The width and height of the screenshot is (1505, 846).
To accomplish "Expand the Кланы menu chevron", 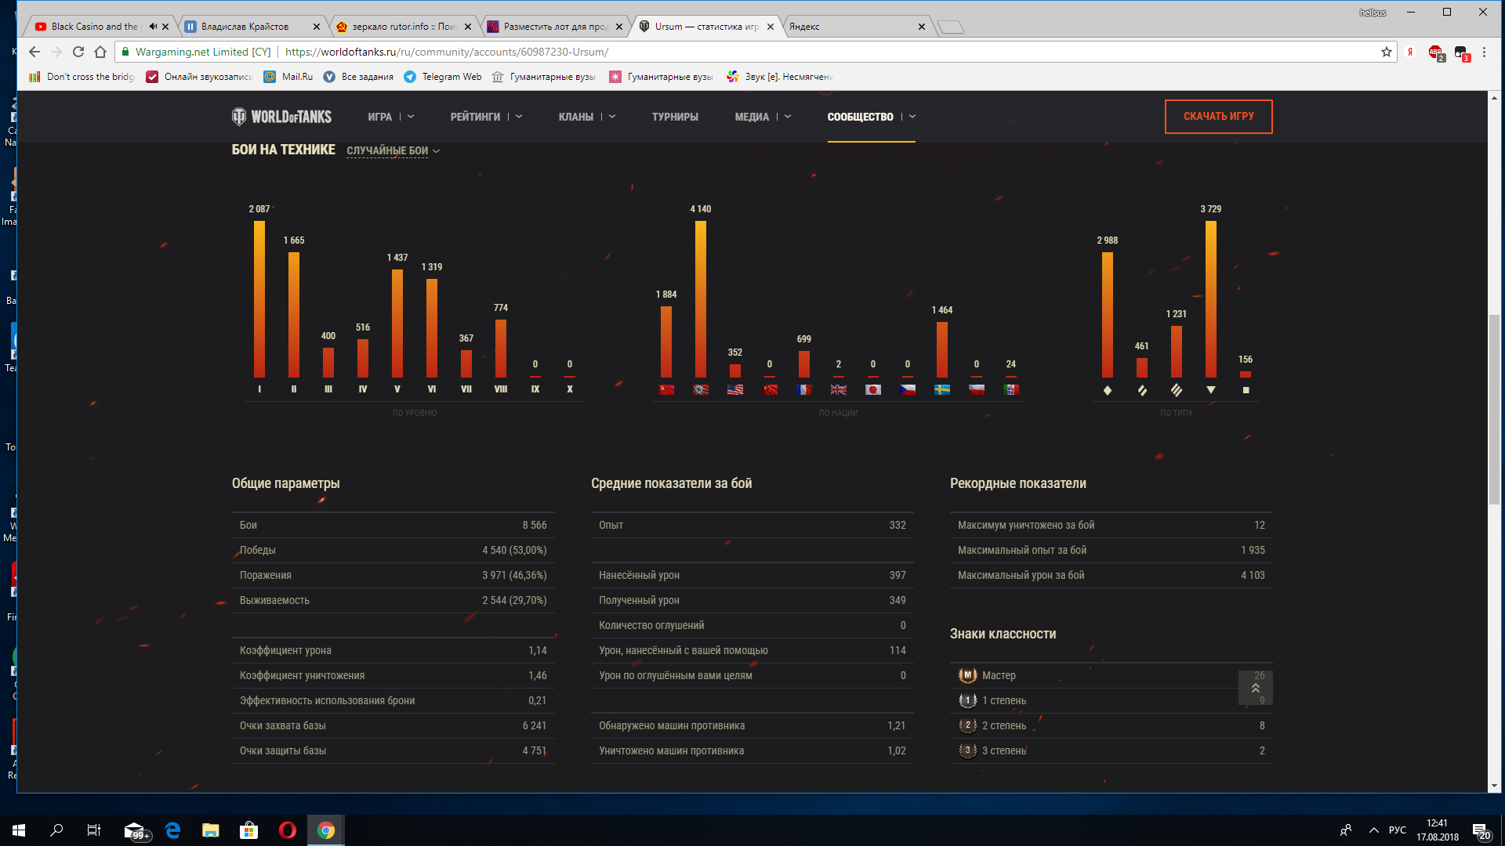I will (612, 117).
